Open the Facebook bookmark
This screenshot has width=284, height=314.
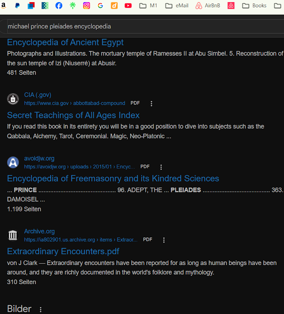coord(59,5)
